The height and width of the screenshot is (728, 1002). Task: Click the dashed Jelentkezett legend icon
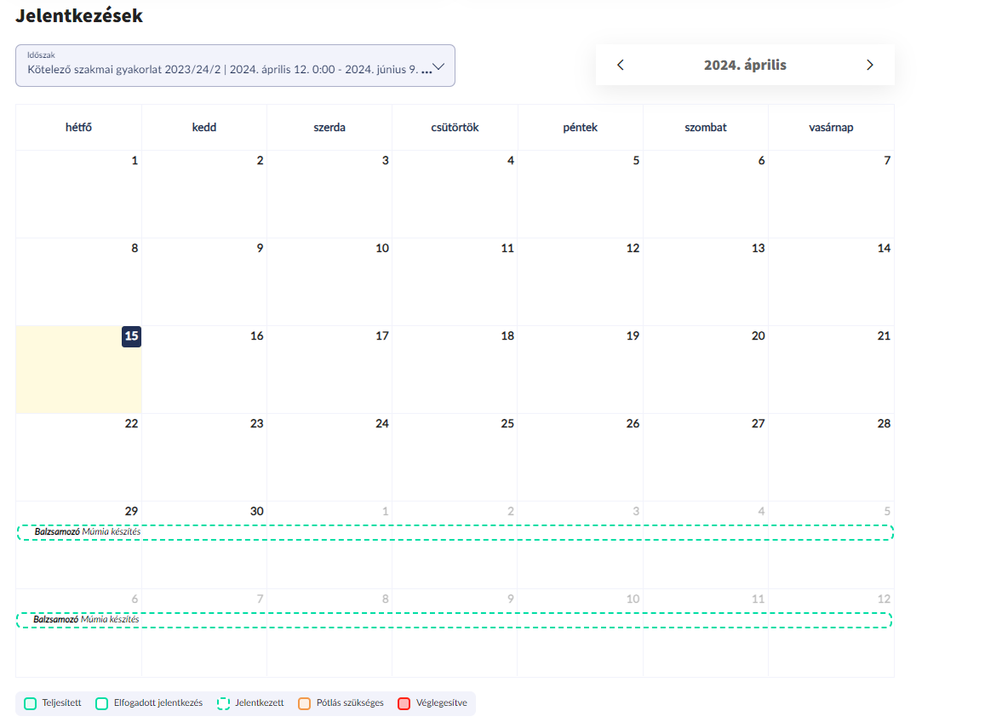click(x=223, y=703)
